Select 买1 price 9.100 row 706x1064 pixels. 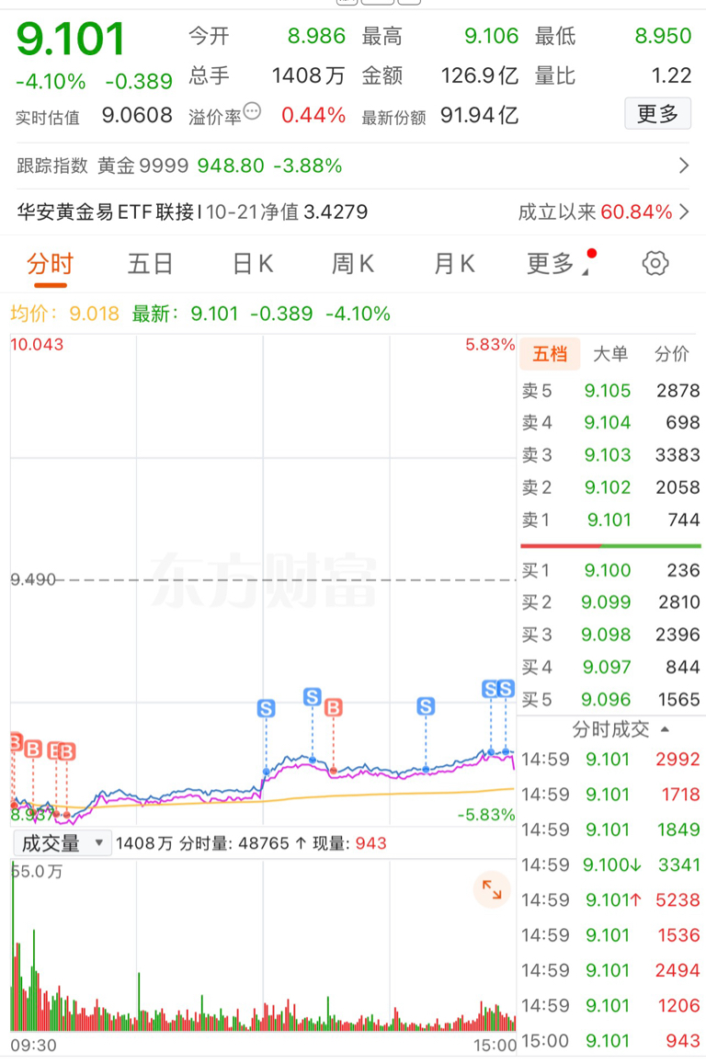(610, 570)
